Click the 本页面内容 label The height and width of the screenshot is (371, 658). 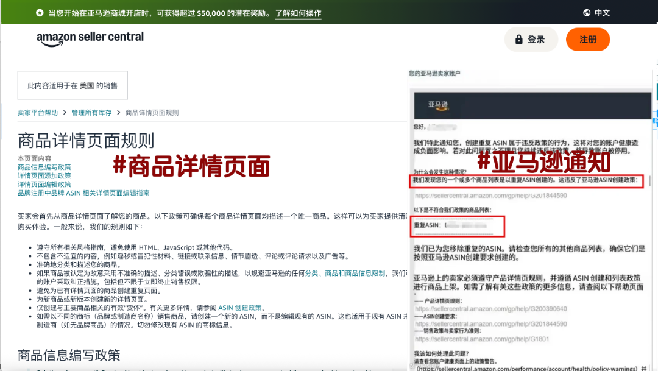click(34, 158)
